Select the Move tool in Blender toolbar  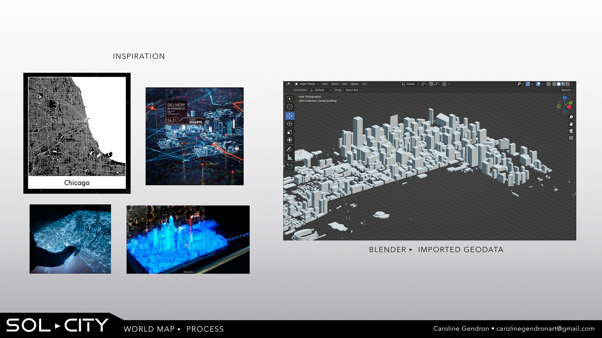(x=289, y=116)
